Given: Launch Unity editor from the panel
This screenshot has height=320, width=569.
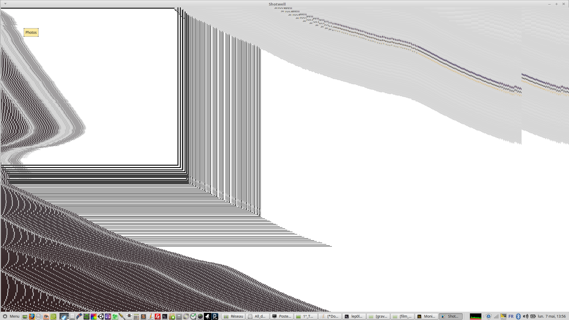Looking at the screenshot, I should click(101, 316).
